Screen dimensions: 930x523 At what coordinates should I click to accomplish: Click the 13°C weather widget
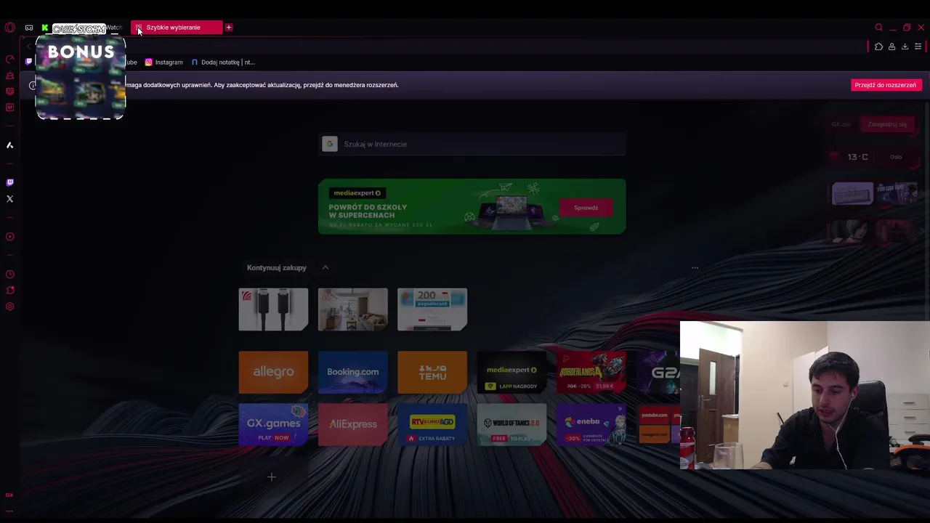pos(857,157)
